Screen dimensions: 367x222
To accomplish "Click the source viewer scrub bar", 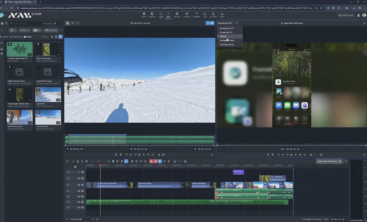I will pyautogui.click(x=139, y=145).
